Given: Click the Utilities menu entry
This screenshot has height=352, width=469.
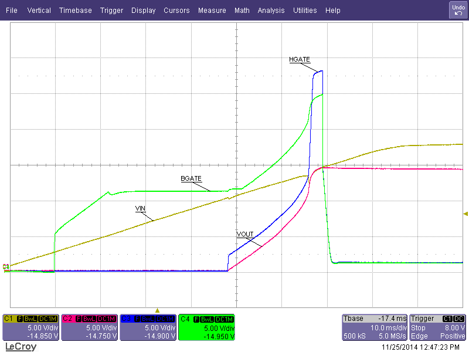Looking at the screenshot, I should tap(305, 10).
